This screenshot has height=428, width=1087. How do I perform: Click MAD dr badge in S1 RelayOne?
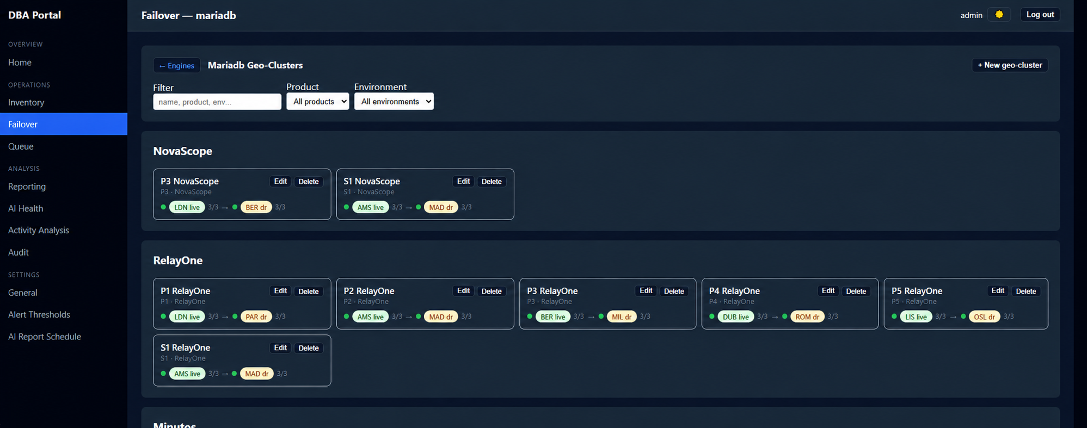[256, 374]
